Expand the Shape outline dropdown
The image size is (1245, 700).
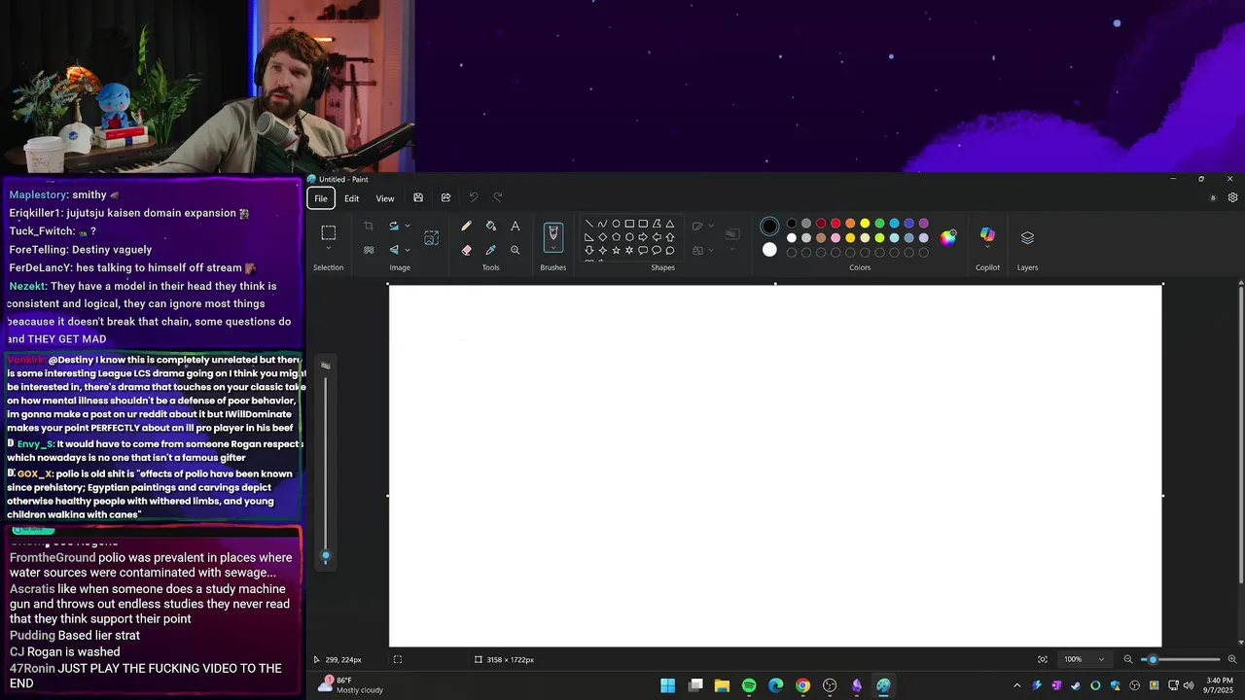pos(711,227)
